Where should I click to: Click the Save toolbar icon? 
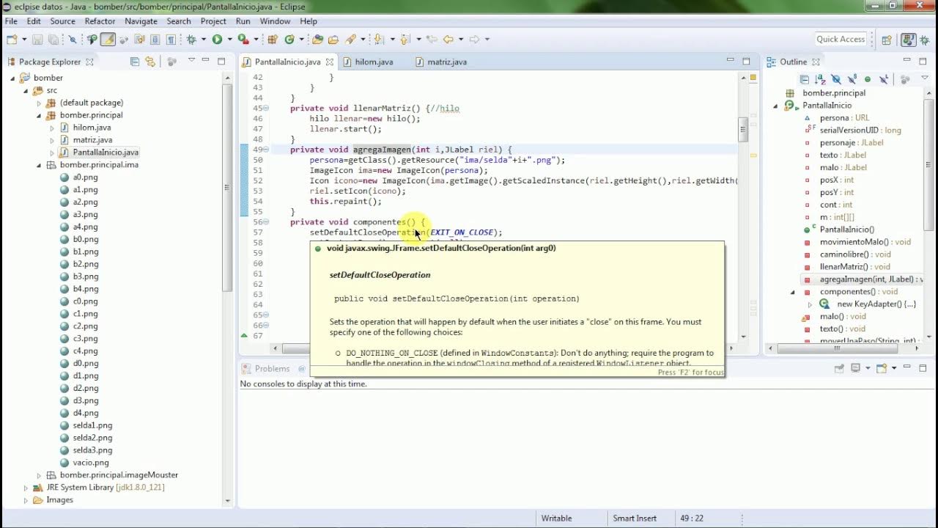pos(37,40)
